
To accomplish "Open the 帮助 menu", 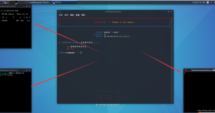I will (83, 15).
